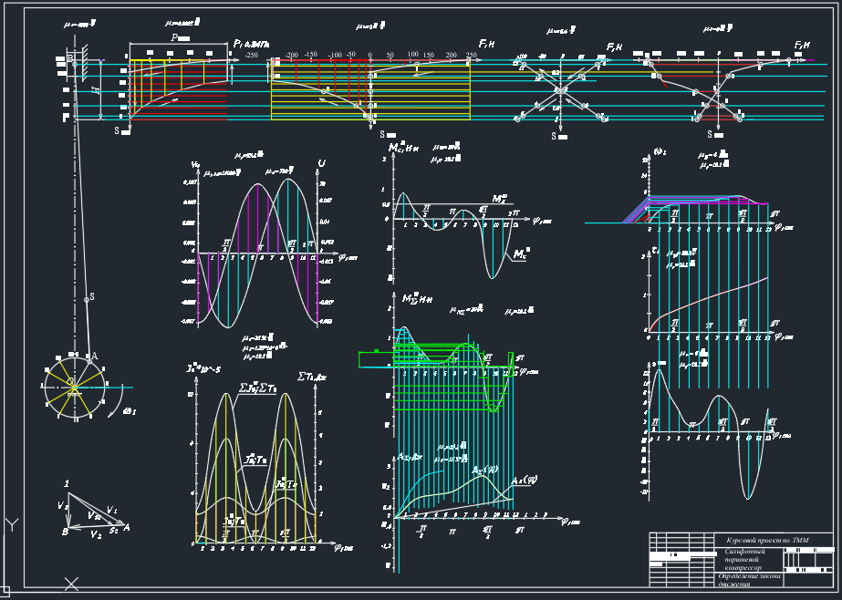Click the UCS X axis marker
The image size is (842, 600).
click(71, 584)
